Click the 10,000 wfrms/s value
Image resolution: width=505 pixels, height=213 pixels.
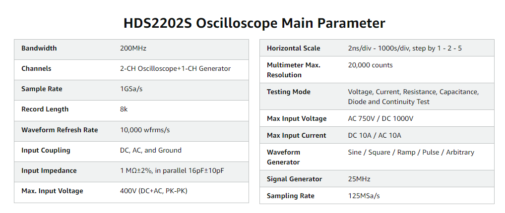[145, 130]
